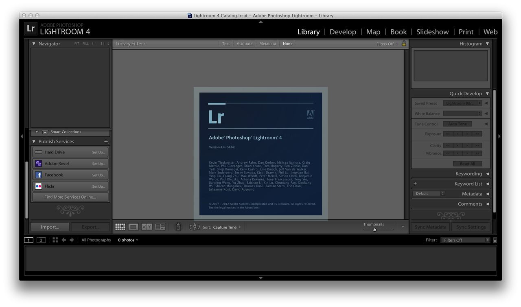Toggle the Library Filter lock icon
This screenshot has width=521, height=307.
coord(404,44)
